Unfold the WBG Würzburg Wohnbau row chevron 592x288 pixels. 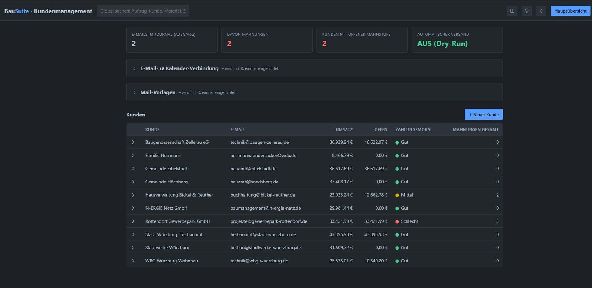[x=133, y=261]
